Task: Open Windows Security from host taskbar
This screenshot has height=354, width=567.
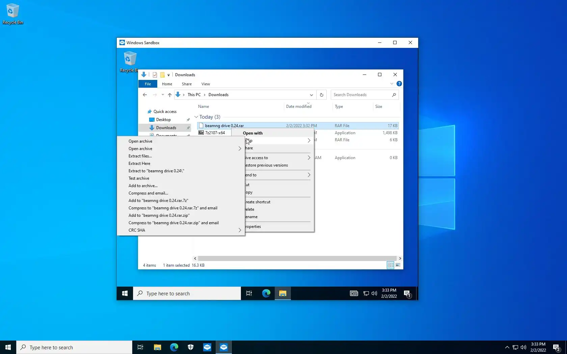Action: [191, 347]
